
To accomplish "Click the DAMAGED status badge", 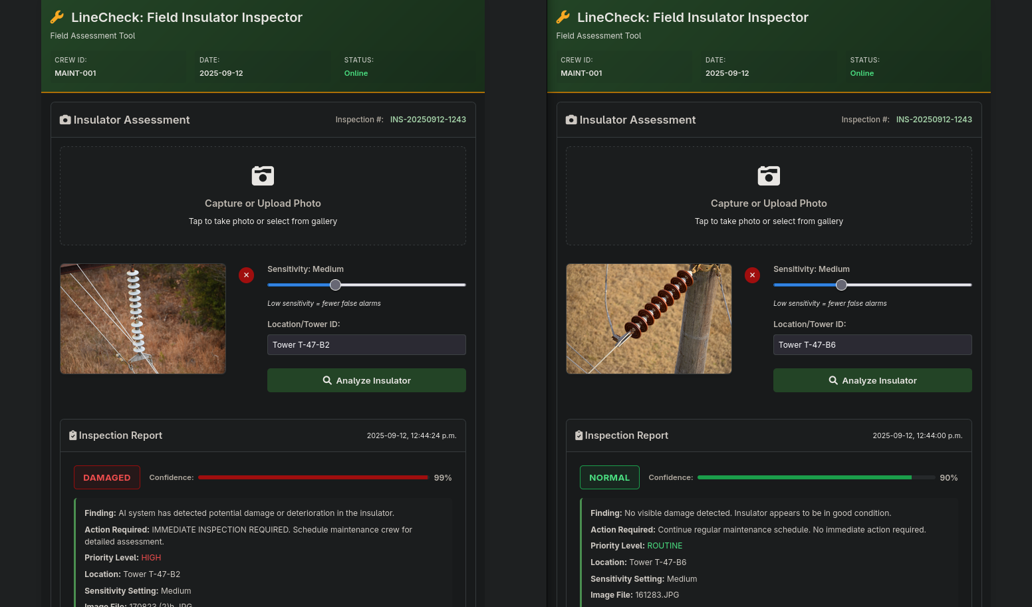I will click(x=107, y=477).
